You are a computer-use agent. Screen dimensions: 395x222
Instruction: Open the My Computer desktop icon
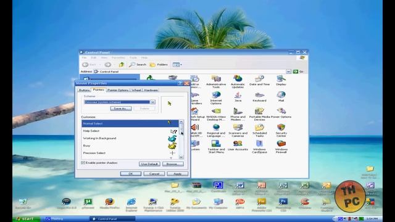218,203
